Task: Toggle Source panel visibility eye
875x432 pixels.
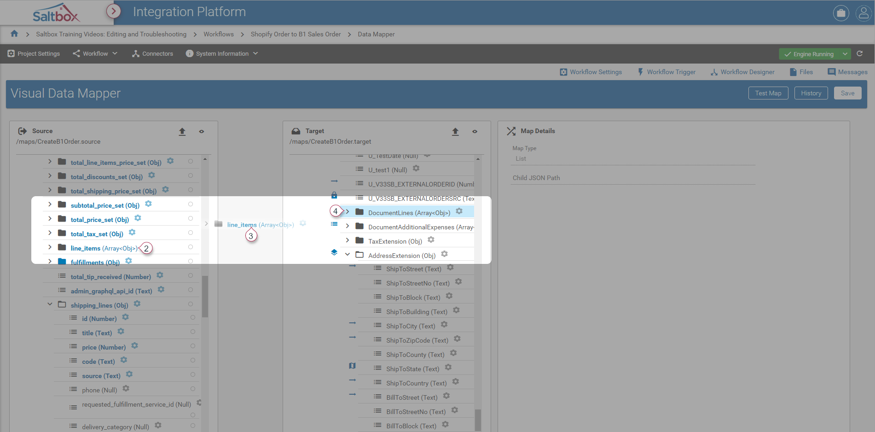Action: [202, 132]
